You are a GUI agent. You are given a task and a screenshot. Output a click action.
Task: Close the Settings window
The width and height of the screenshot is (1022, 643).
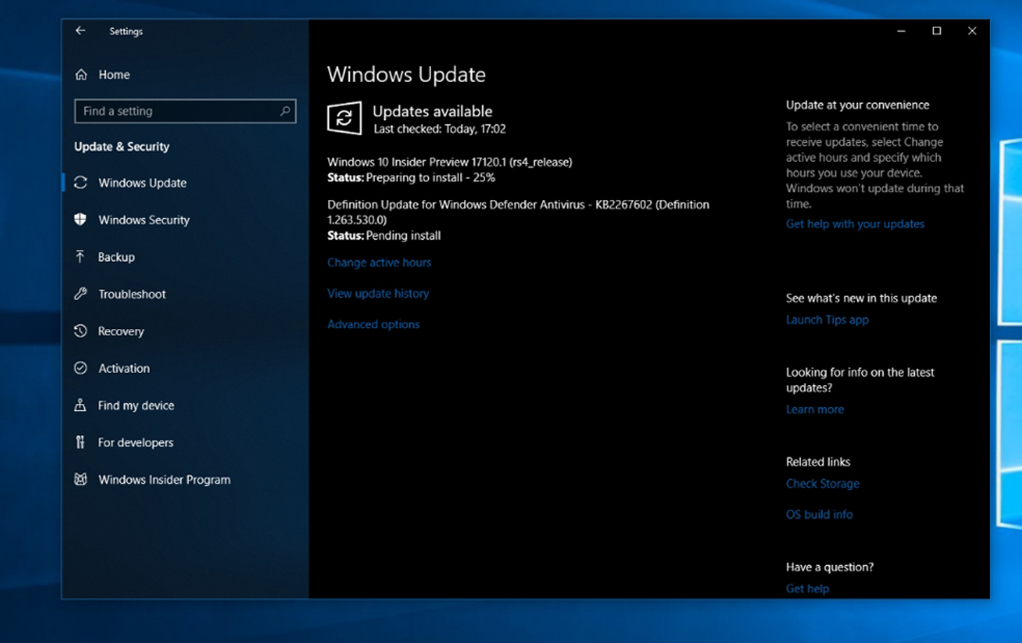[972, 31]
